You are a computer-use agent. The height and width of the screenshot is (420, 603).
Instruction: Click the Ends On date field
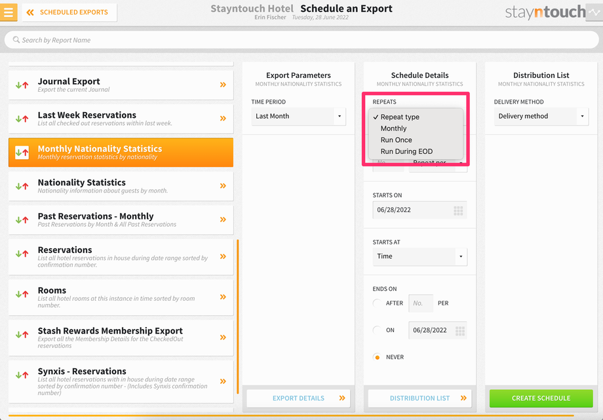coord(438,330)
